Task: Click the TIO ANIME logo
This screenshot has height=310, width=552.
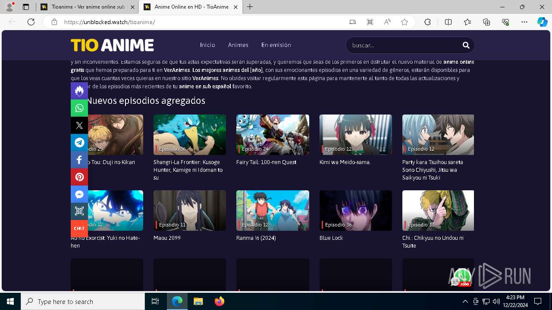Action: 113,45
